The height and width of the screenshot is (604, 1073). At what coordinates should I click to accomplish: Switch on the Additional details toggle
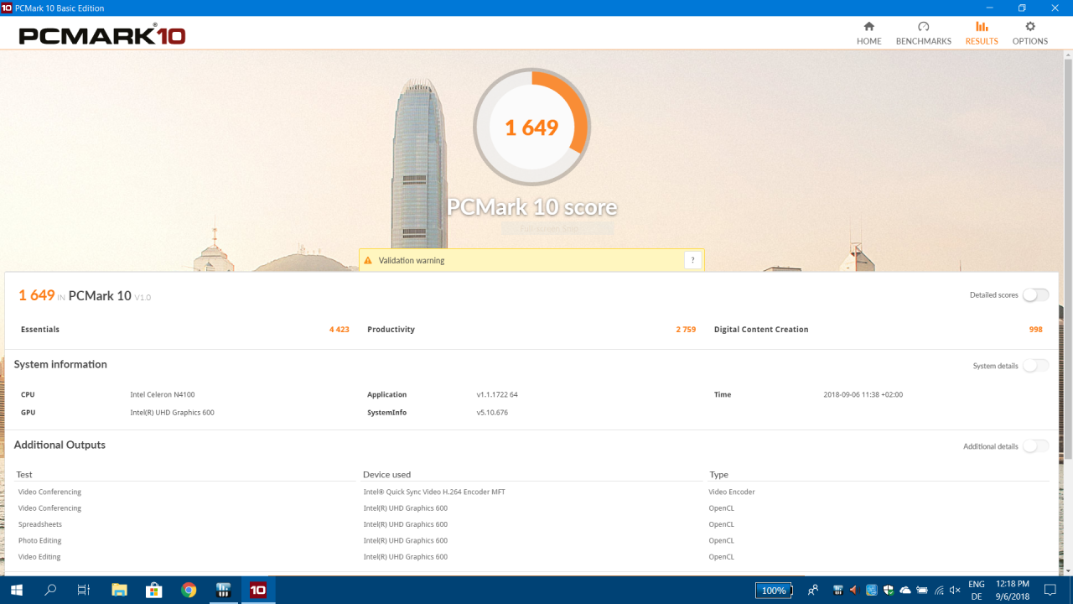pyautogui.click(x=1035, y=446)
